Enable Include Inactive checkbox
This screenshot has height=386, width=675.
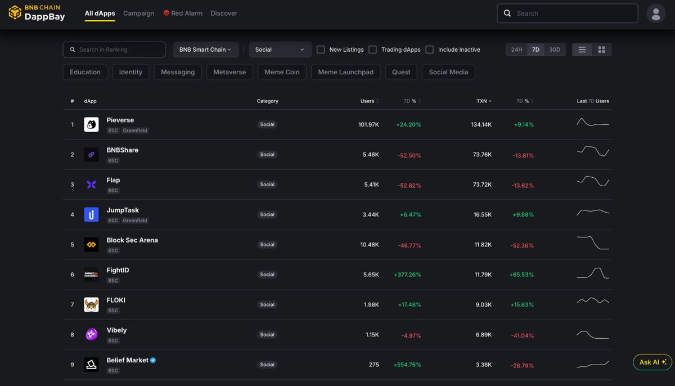(x=429, y=50)
